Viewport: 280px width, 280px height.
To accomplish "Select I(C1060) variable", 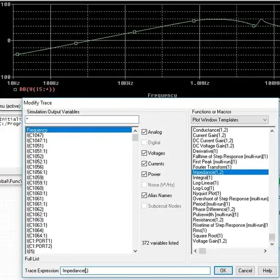I will click(35, 188).
